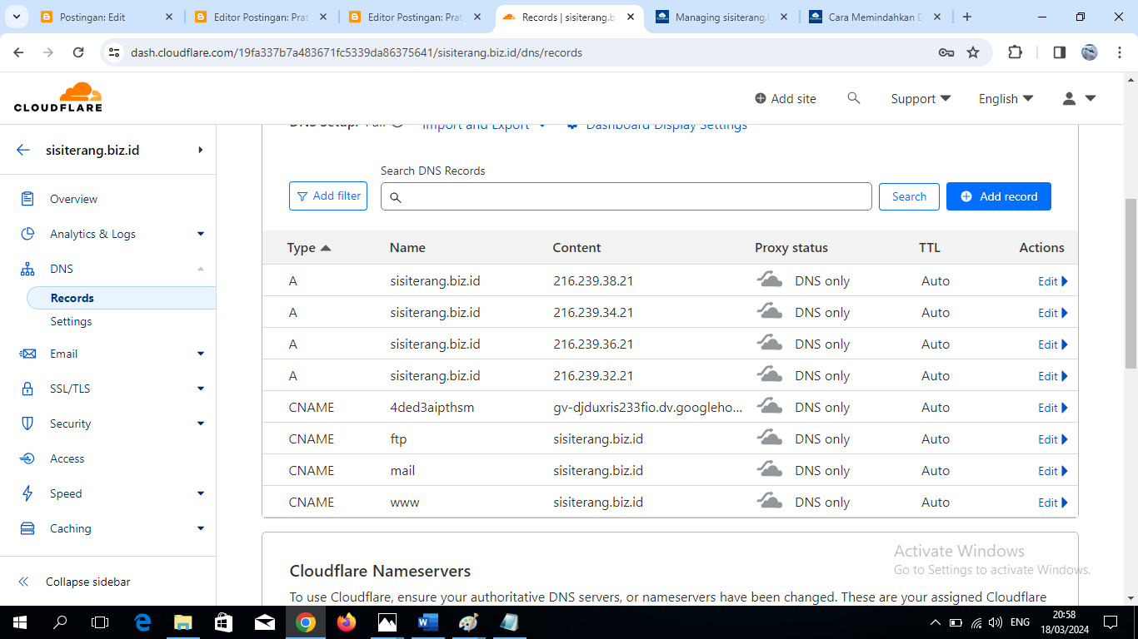Click the SSL/TLS padlock icon
The width and height of the screenshot is (1138, 639).
click(27, 389)
